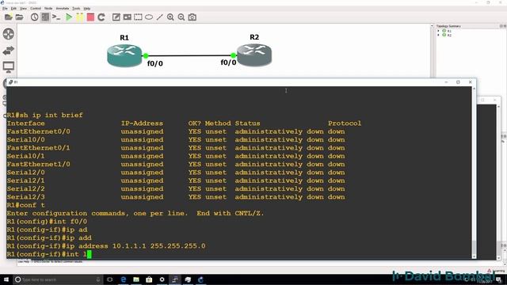
Task: Open Settings gear from the taskbar
Action: tap(162, 279)
